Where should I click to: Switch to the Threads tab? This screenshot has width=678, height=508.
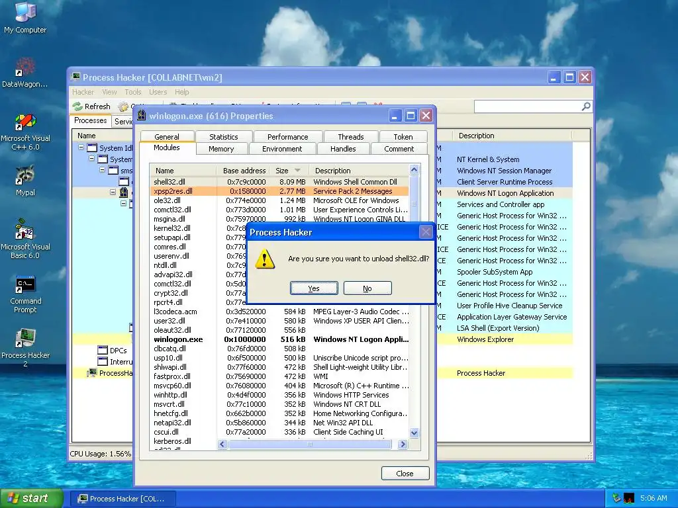351,136
